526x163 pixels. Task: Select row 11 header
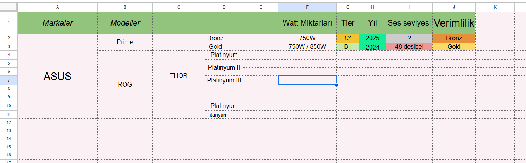click(x=9, y=114)
